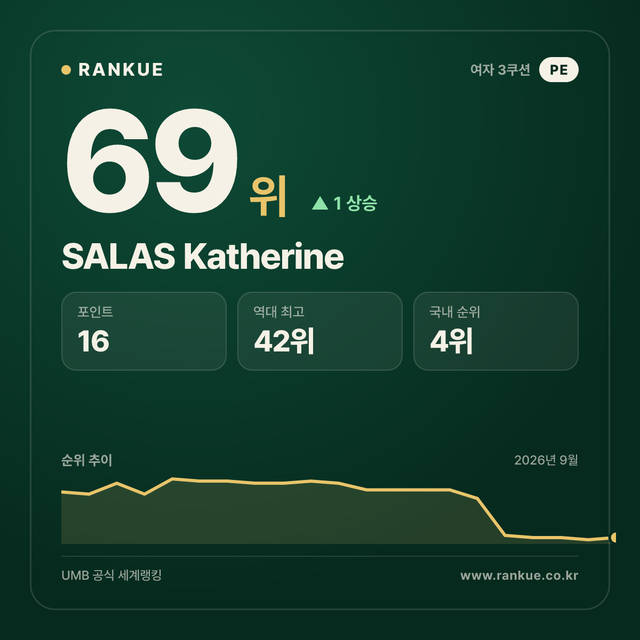This screenshot has height=640, width=640.
Task: Click the player name SALAS Katherine
Action: click(x=203, y=257)
